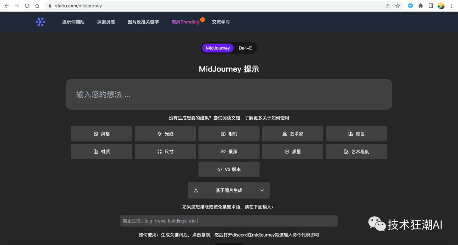Click the 光线 lighting button
This screenshot has width=458, height=245.
click(165, 134)
